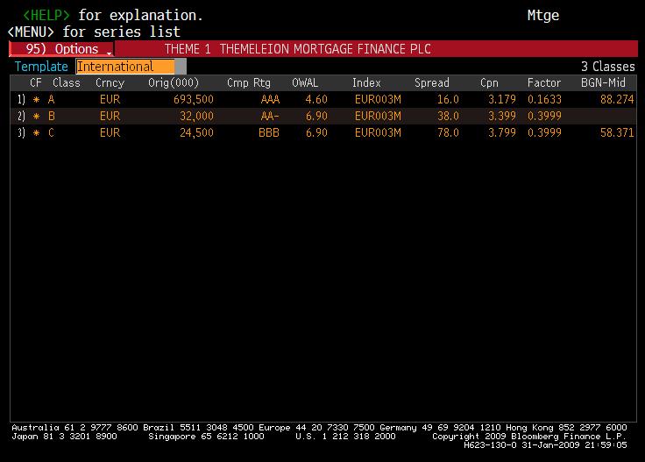Click the 58.371 BGN-Mid price

pos(617,133)
